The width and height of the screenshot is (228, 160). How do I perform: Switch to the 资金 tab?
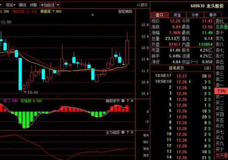click(177, 15)
